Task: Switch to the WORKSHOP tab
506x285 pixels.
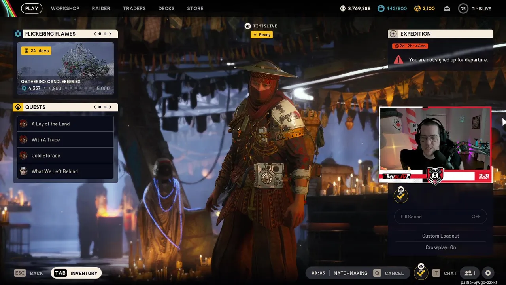Action: (65, 8)
